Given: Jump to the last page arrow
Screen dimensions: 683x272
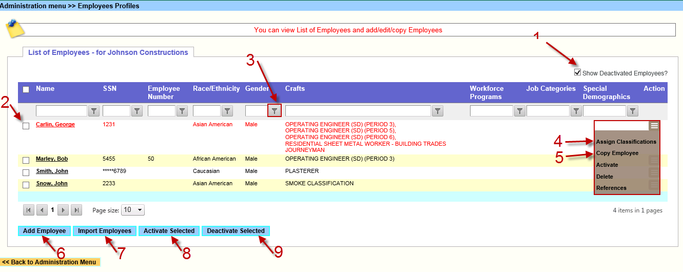Looking at the screenshot, I should (x=76, y=210).
